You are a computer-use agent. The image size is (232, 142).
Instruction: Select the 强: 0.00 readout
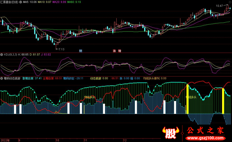[135, 78]
